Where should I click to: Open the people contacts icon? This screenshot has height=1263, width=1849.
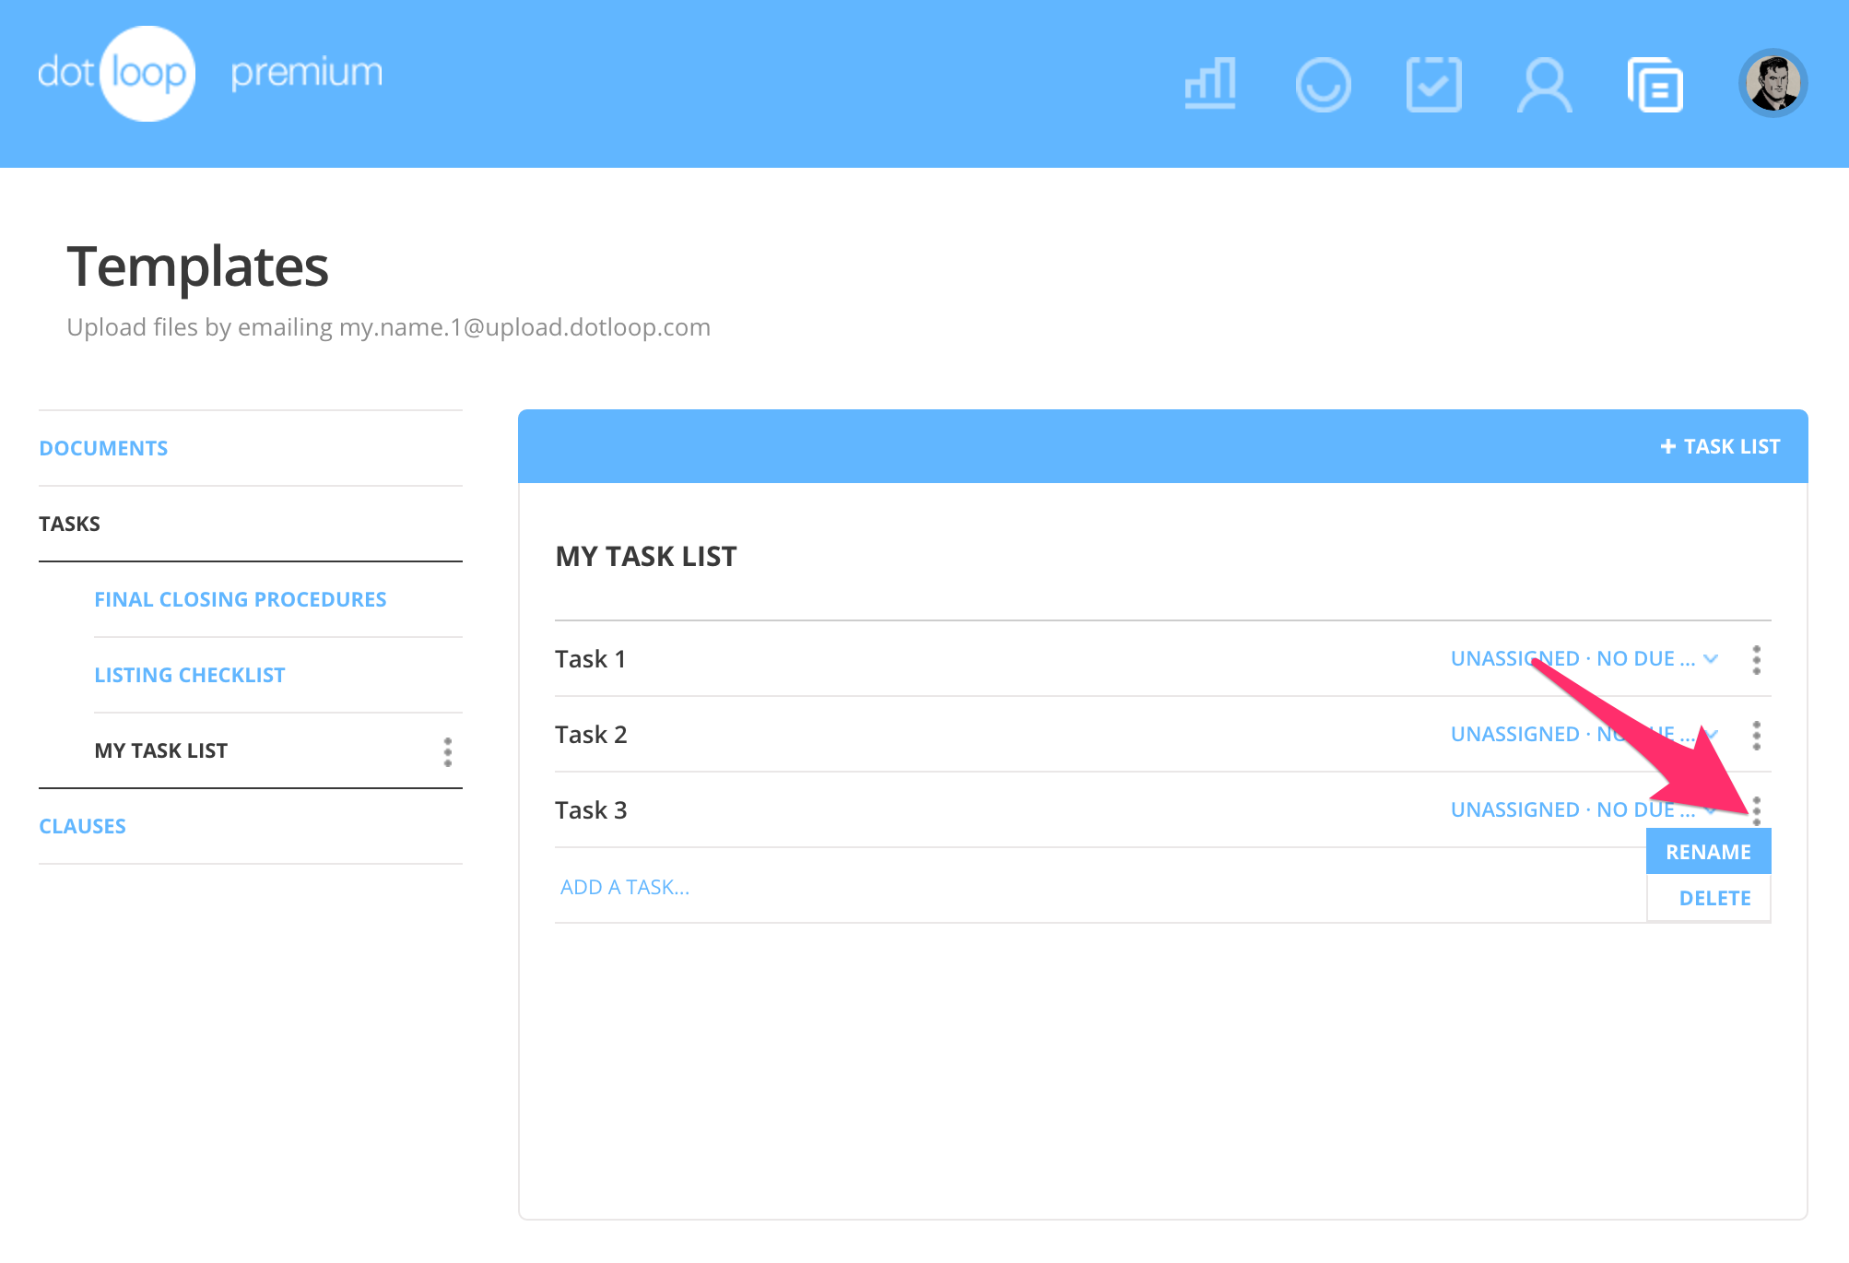[1544, 84]
